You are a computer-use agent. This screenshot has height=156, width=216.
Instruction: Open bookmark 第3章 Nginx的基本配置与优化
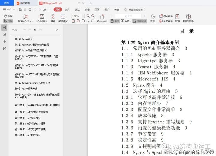point(31,50)
